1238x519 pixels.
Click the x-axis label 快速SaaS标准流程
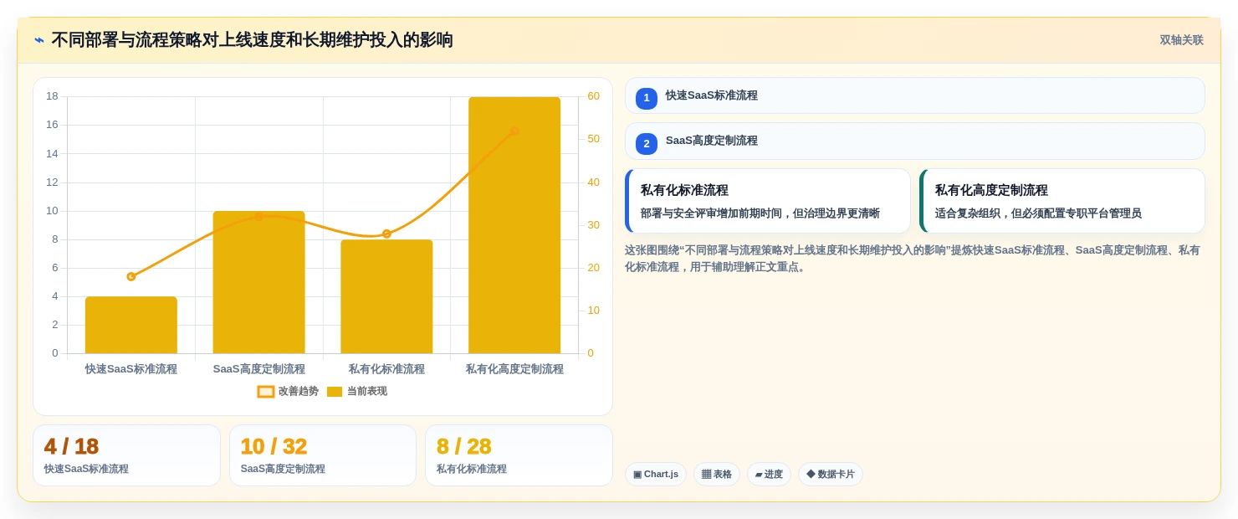pos(131,369)
